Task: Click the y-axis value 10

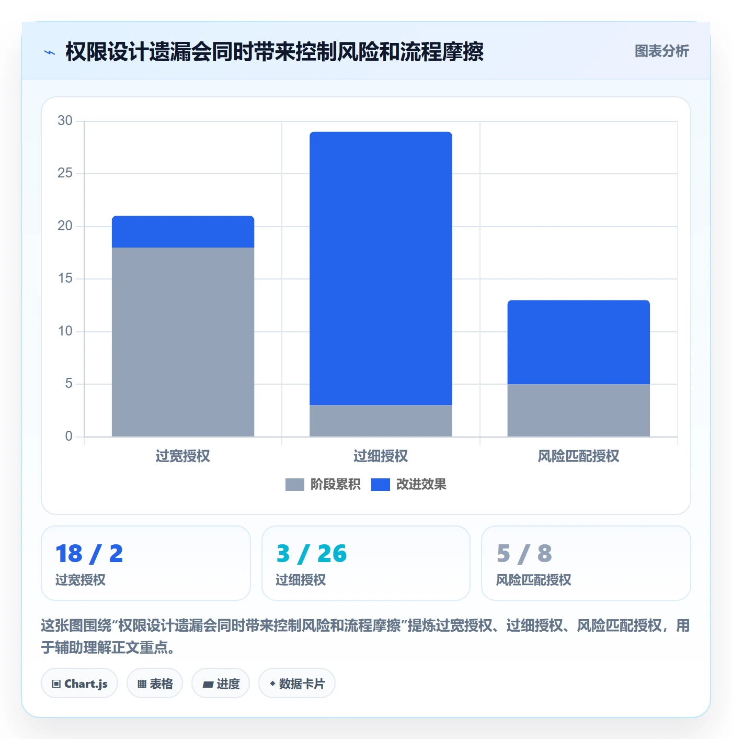Action: pyautogui.click(x=65, y=331)
